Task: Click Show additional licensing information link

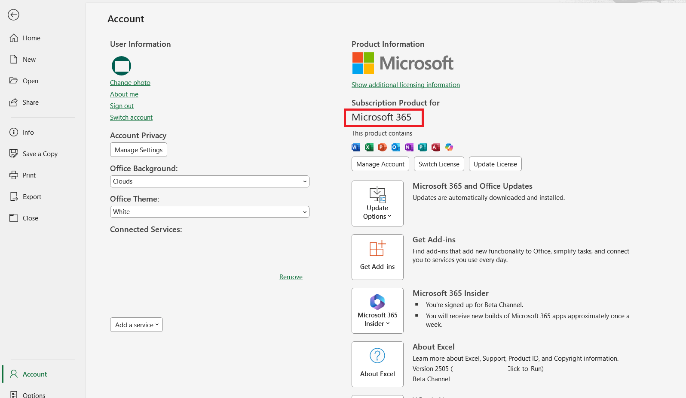Action: (x=406, y=85)
